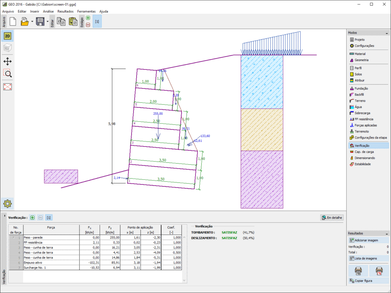Viewport: 391px width, 293px height.
Task: Select the Água mode
Action: (368, 107)
